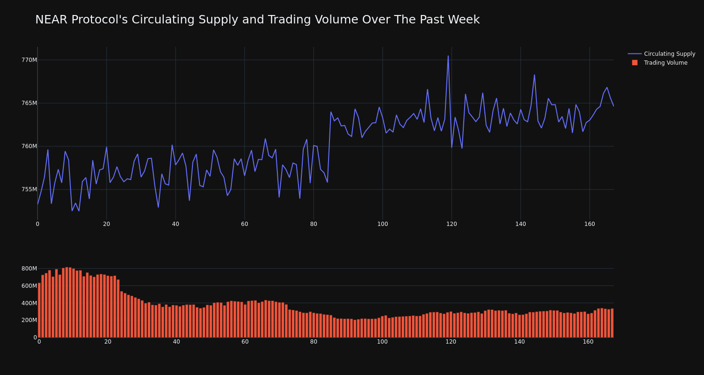Click the first trading volume bar at hour 0
Screen dimensions: 704x375
(x=39, y=310)
